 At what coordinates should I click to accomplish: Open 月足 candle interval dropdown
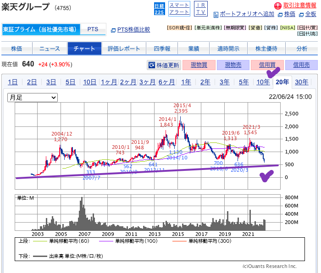pos(33,98)
